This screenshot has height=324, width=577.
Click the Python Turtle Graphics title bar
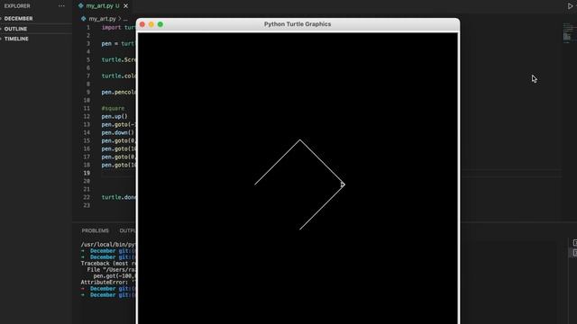(298, 24)
